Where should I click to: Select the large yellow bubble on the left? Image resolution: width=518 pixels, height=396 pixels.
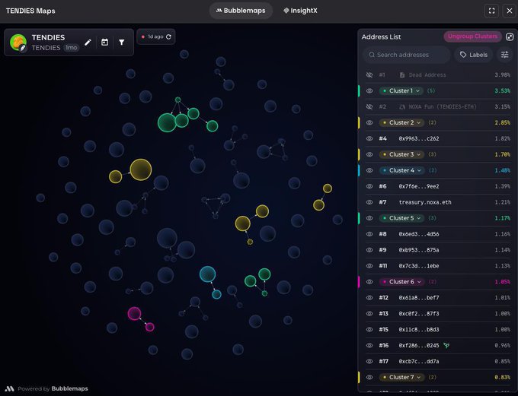(141, 169)
